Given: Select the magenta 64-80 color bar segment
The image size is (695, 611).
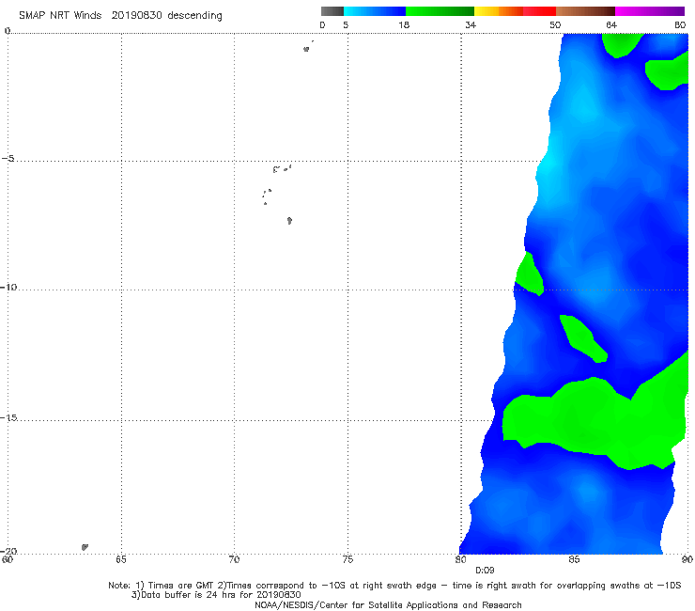Looking at the screenshot, I should coord(650,11).
